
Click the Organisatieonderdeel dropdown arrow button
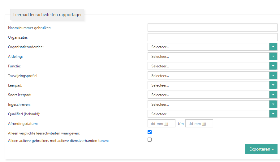273,47
